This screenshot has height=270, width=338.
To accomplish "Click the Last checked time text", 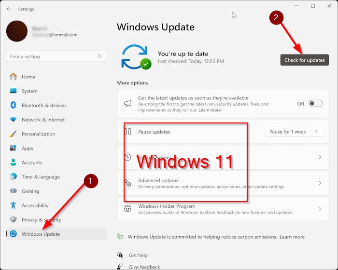I will point(191,61).
